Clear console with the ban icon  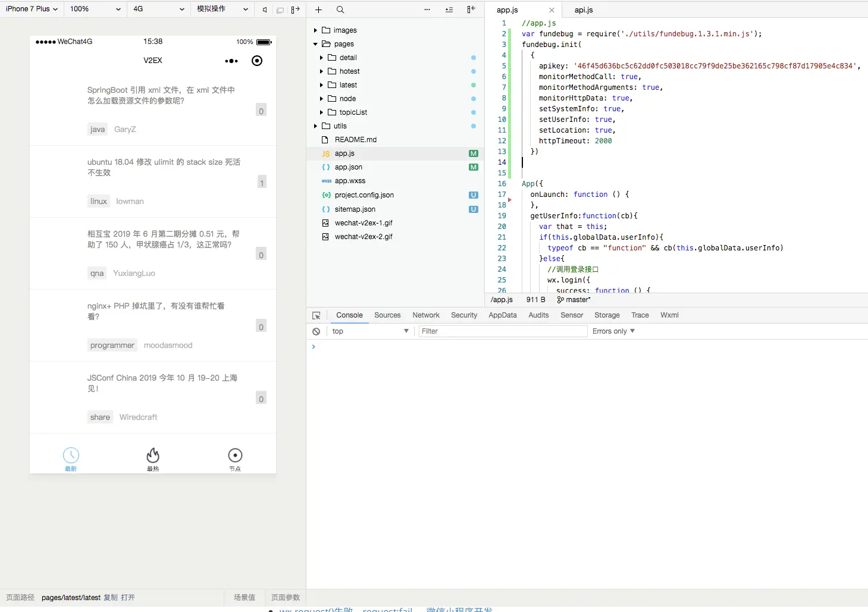[317, 331]
